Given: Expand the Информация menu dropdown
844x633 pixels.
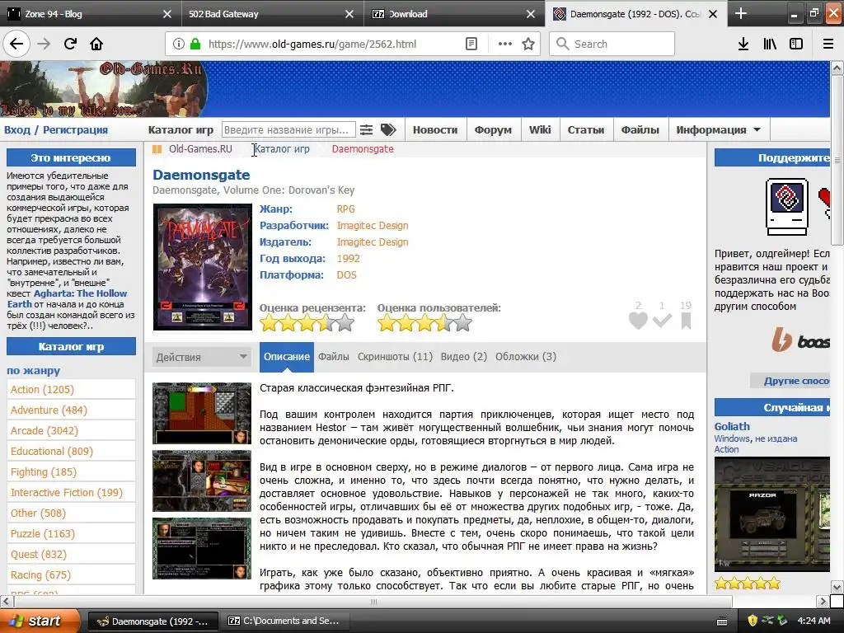Looking at the screenshot, I should tap(718, 129).
